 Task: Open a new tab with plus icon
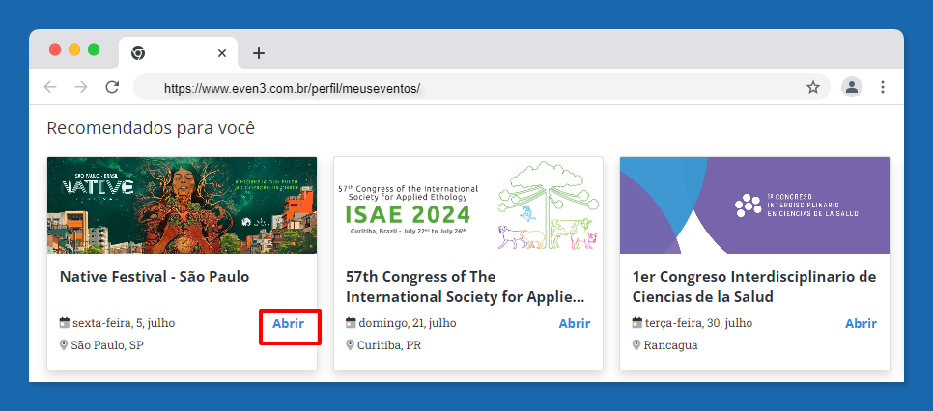tap(258, 53)
